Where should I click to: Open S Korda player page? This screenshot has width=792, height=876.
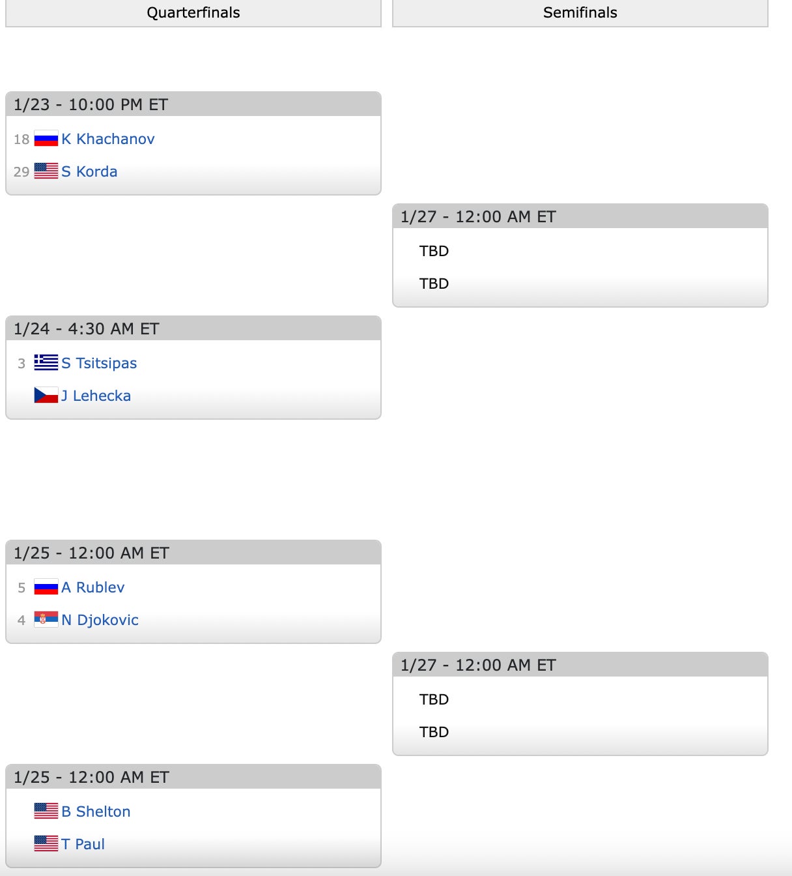tap(89, 171)
